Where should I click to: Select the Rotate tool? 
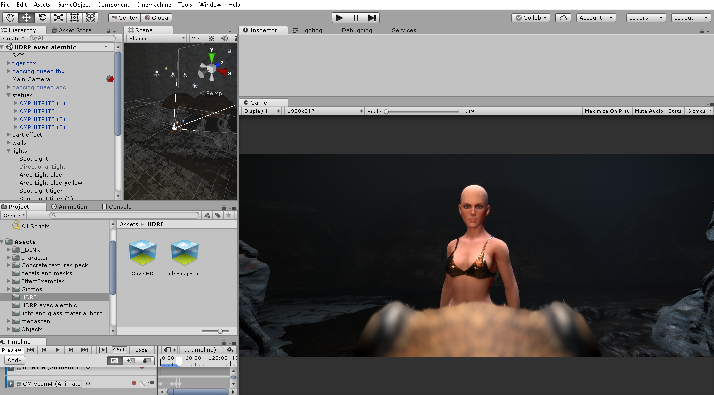42,18
